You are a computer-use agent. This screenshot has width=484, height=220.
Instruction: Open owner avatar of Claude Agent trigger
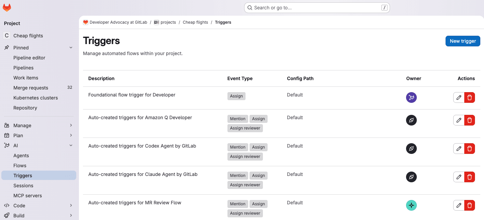[411, 177]
